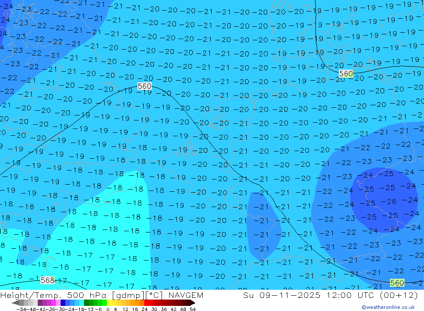
Task: Click the bright red swatch at legend value 24
Action: (x=146, y=303)
